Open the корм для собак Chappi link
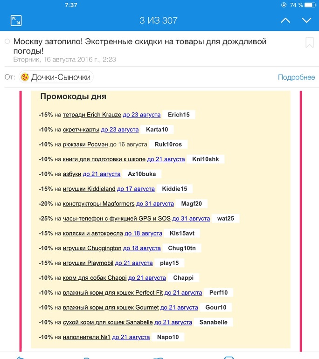 coord(95,278)
